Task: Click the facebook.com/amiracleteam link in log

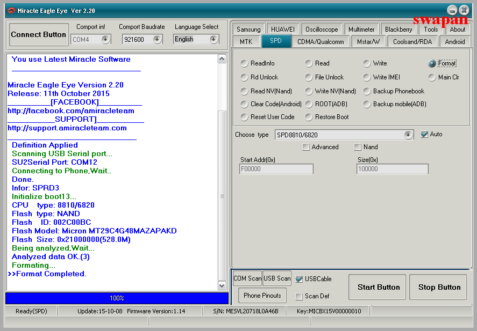Action: [71, 111]
